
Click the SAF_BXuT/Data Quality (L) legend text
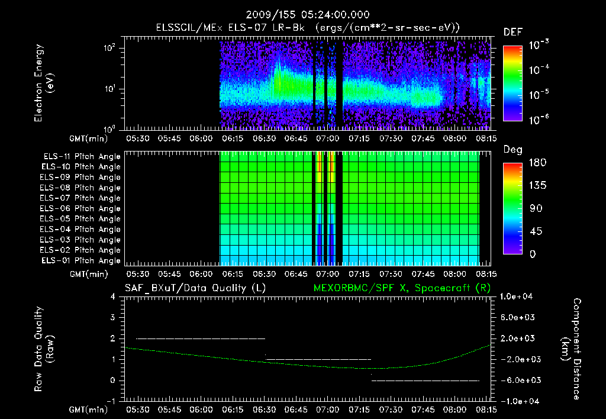pos(195,288)
